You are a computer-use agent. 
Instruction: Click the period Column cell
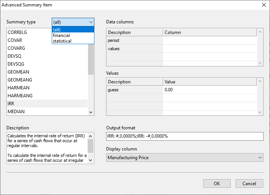tap(210, 40)
